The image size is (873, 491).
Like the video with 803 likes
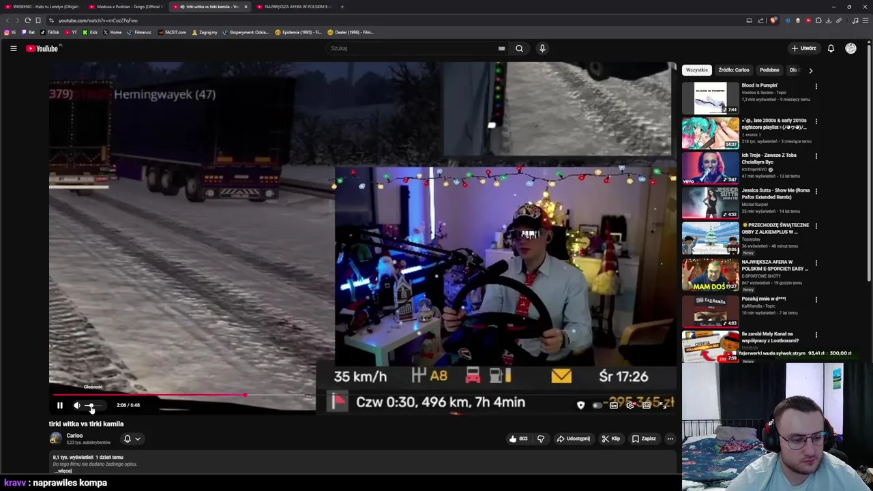point(518,438)
